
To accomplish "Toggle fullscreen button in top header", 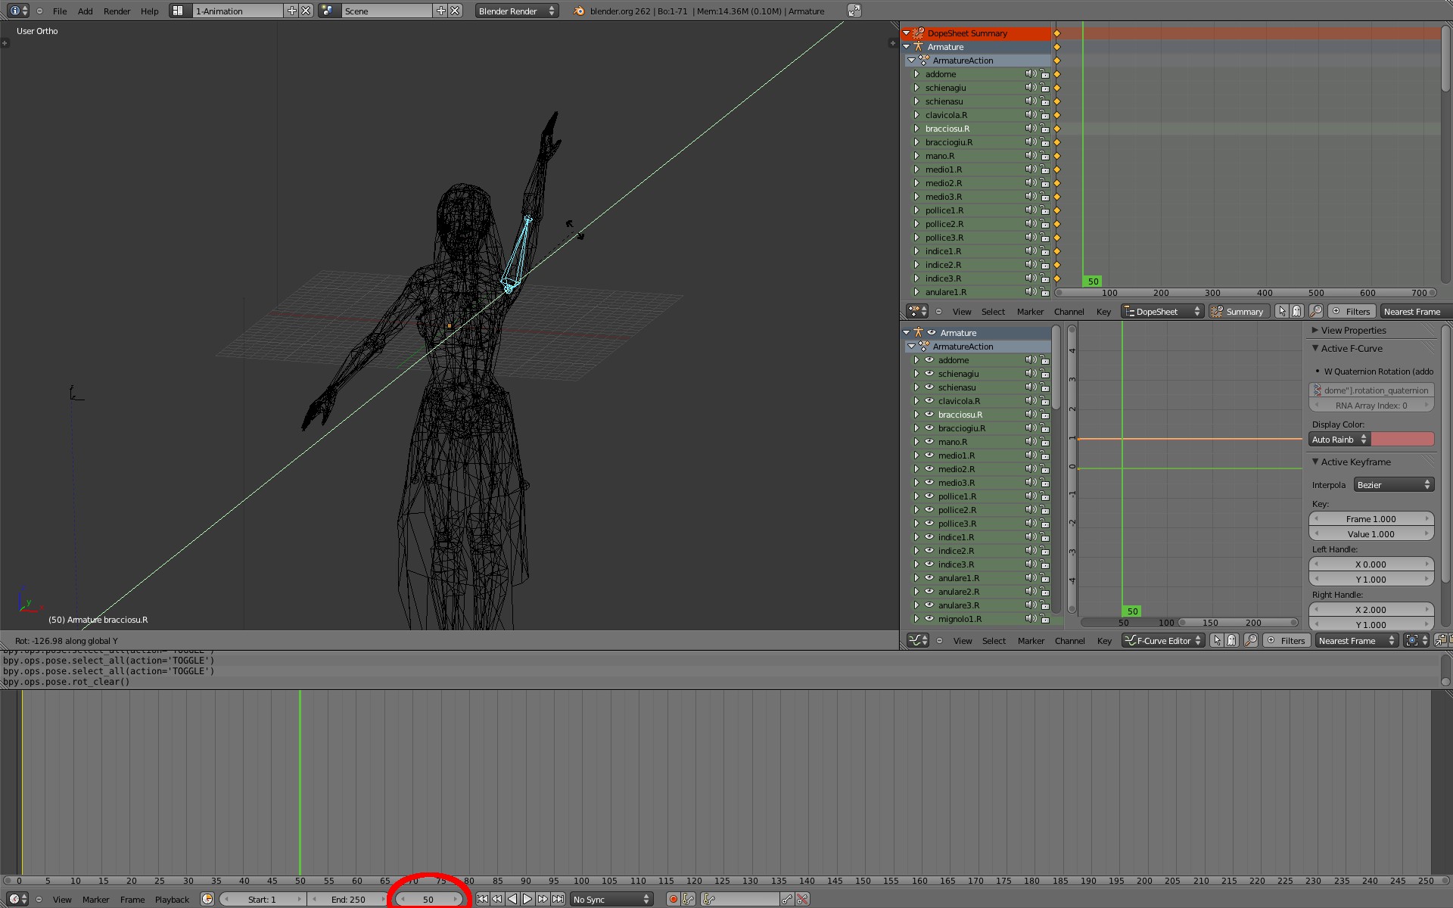I will [854, 11].
